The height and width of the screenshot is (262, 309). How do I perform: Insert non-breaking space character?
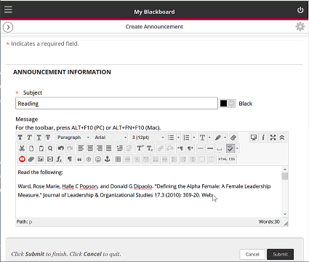[x=220, y=148]
